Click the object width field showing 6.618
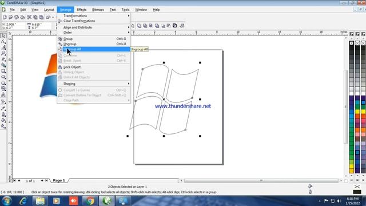This screenshot has width=366, height=206. 42,24
